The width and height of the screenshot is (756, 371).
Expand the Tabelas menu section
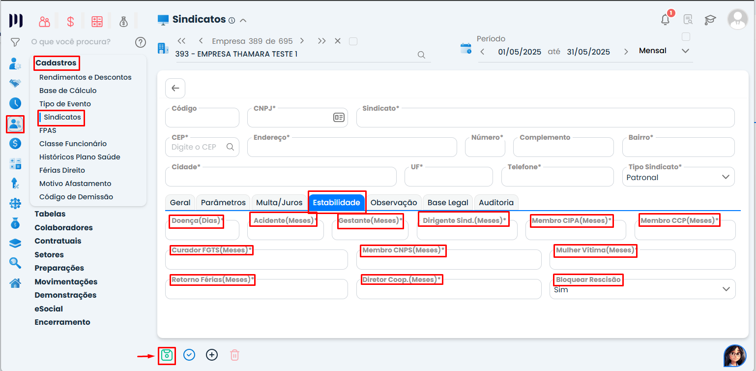50,214
